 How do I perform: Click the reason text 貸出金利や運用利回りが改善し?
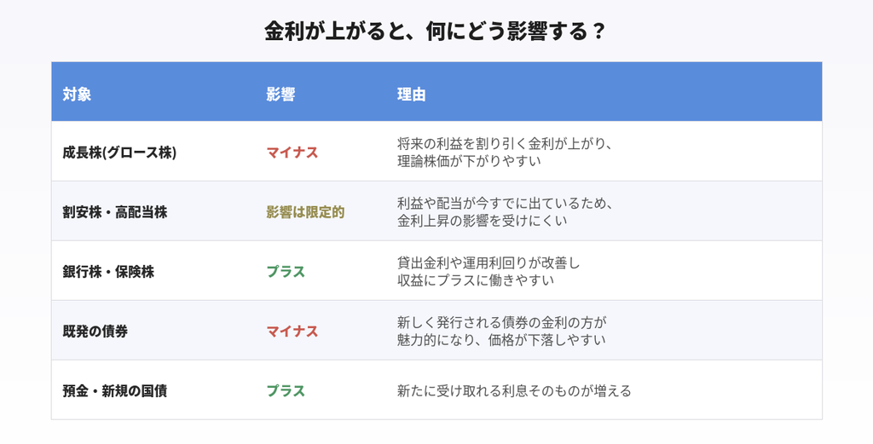[x=489, y=262]
